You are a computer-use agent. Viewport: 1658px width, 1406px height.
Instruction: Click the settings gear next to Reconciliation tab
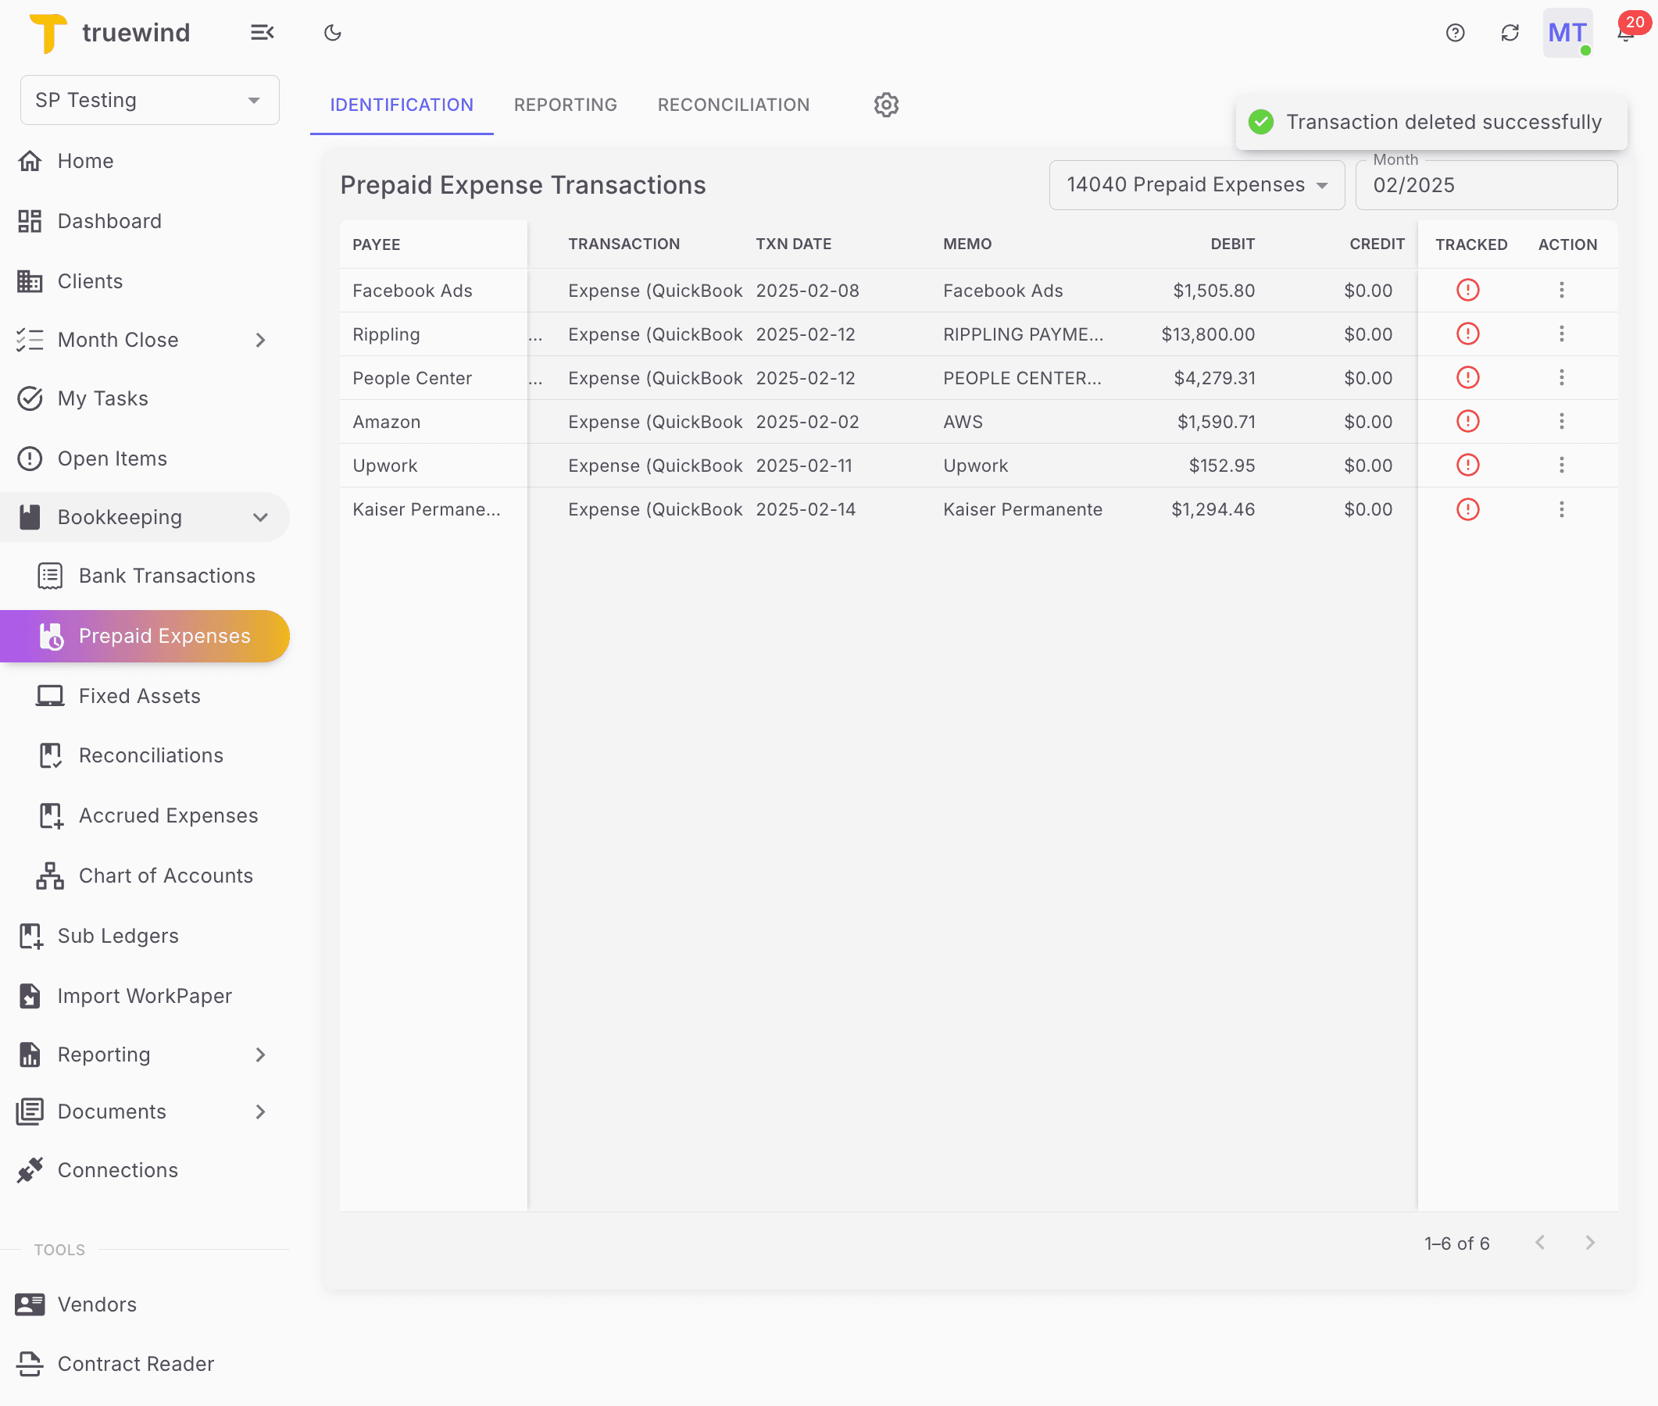tap(885, 105)
